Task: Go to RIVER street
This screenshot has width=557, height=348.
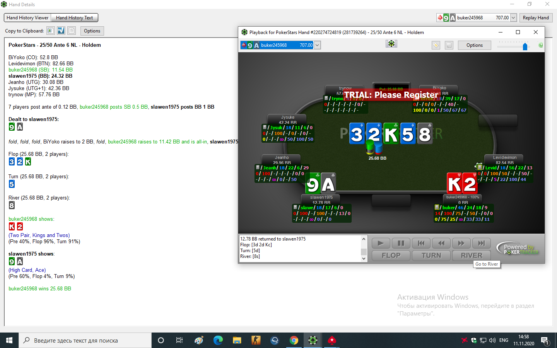Action: click(x=472, y=256)
